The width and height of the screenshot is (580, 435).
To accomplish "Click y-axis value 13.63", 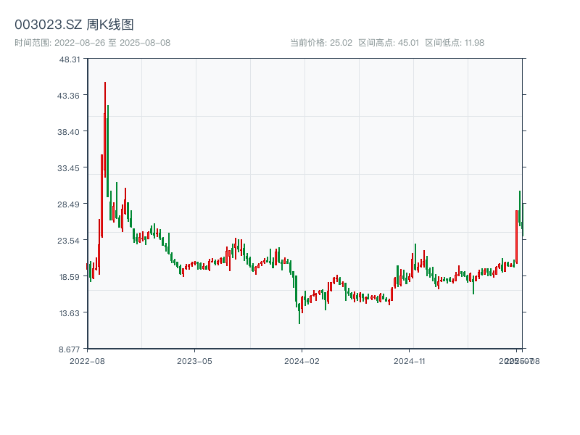I will (x=69, y=313).
